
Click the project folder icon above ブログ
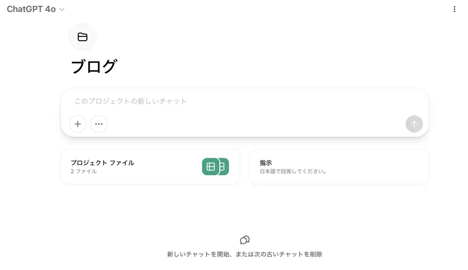point(82,37)
